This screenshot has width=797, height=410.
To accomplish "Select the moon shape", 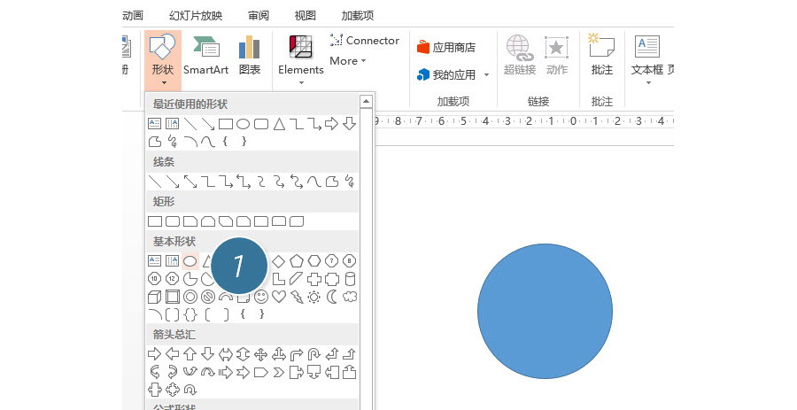I will pyautogui.click(x=332, y=296).
